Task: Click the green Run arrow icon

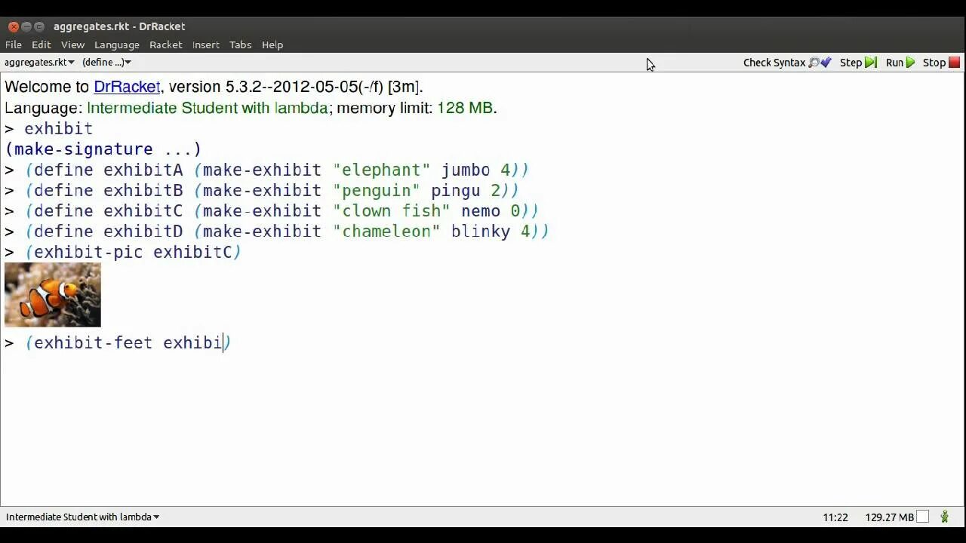Action: [x=910, y=63]
